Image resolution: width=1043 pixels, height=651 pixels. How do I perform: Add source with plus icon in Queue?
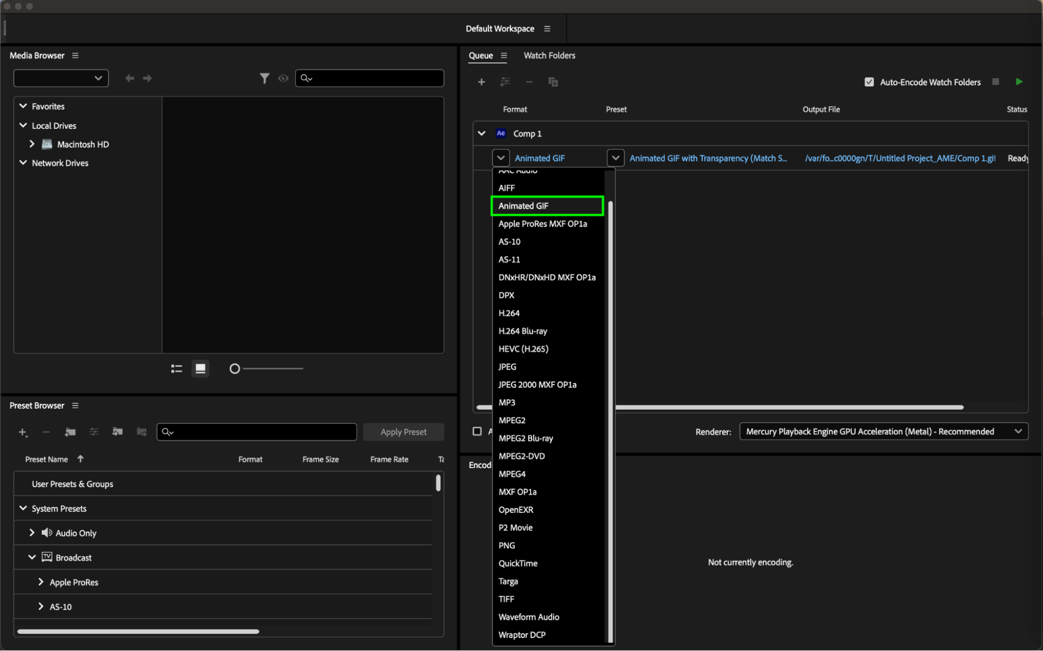point(481,82)
